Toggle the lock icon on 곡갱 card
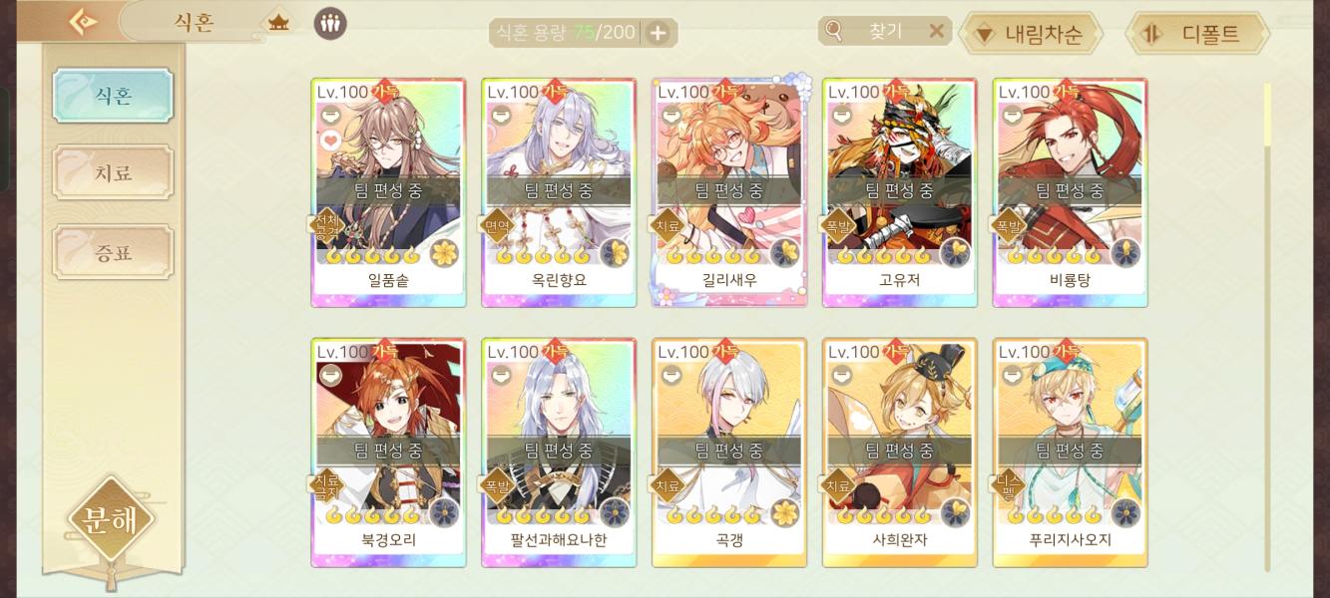Image resolution: width=1330 pixels, height=598 pixels. pos(670,376)
